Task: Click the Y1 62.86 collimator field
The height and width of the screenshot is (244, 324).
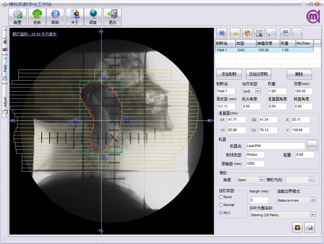Action: pos(237,130)
